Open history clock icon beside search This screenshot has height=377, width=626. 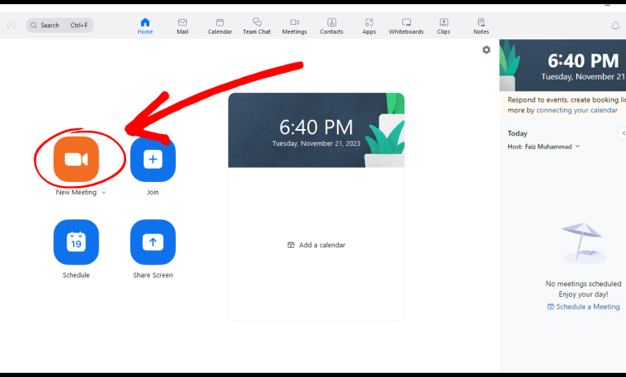click(11, 25)
